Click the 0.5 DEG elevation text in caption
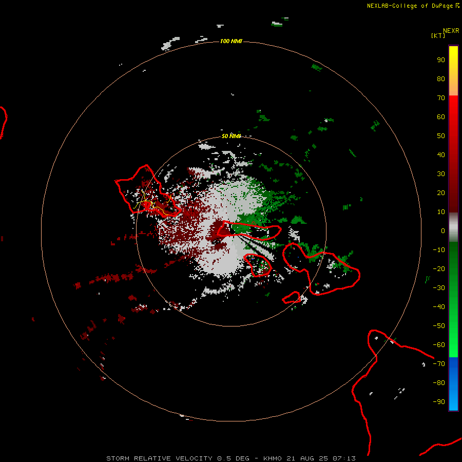This screenshot has width=462, height=462. (234, 458)
